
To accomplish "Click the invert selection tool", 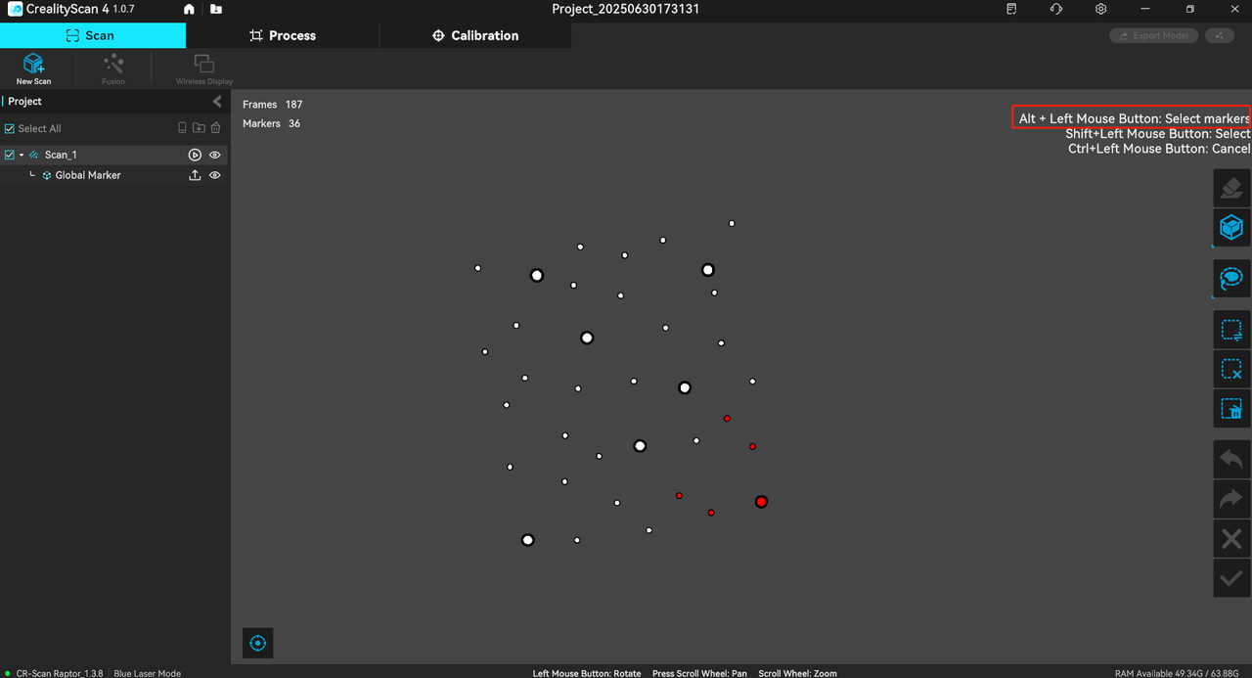I will click(x=1231, y=331).
